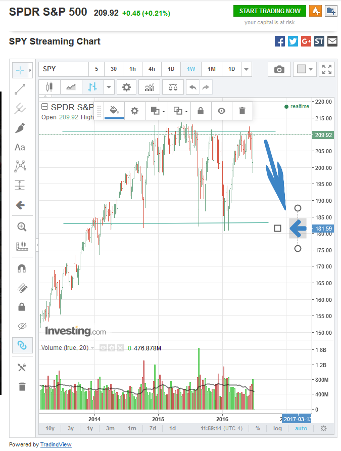Open TradingView link
Screen dimensions: 341x451
pyautogui.click(x=56, y=444)
